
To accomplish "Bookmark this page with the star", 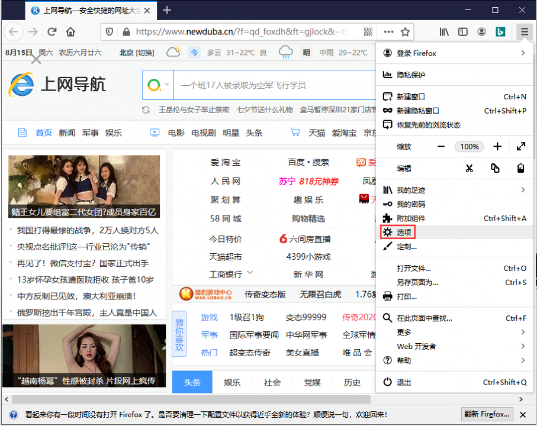I will pos(405,32).
